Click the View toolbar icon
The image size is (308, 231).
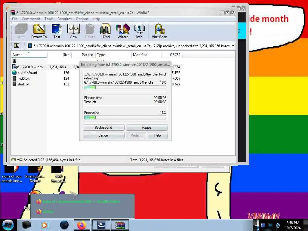coord(73,31)
